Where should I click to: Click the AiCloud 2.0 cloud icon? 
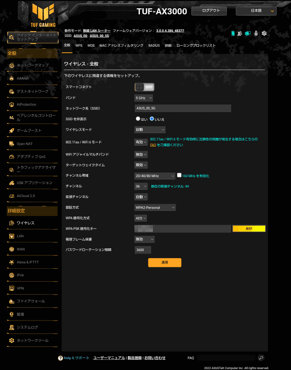coord(12,196)
